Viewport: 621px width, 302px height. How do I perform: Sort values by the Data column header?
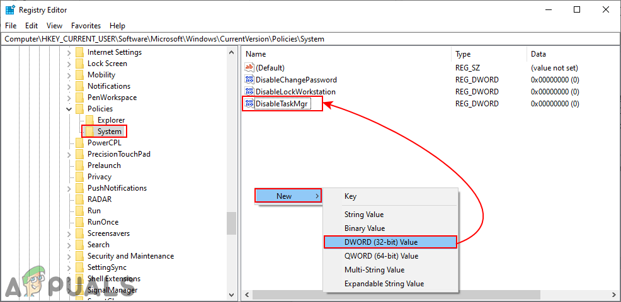pyautogui.click(x=574, y=54)
